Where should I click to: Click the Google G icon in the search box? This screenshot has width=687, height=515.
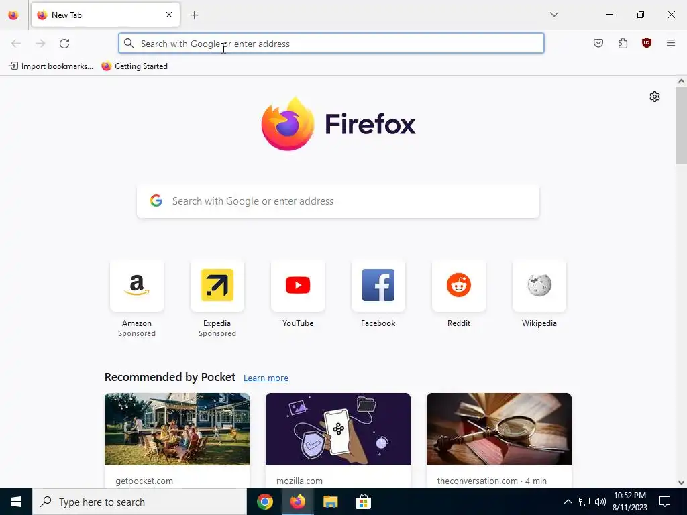click(156, 201)
